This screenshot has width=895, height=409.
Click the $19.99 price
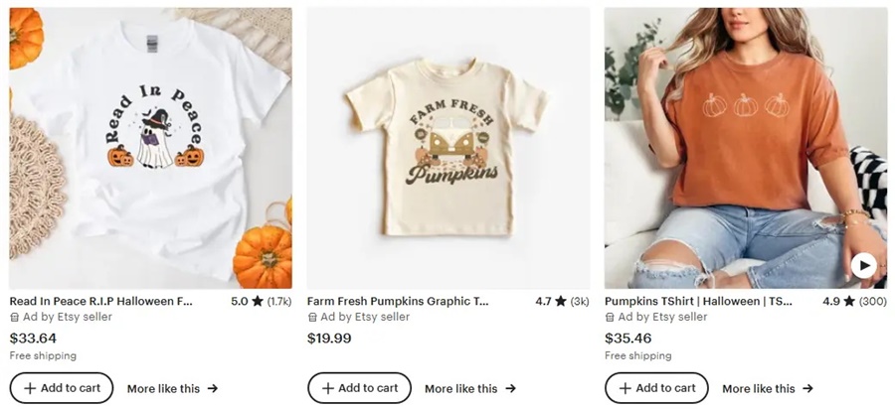point(329,338)
